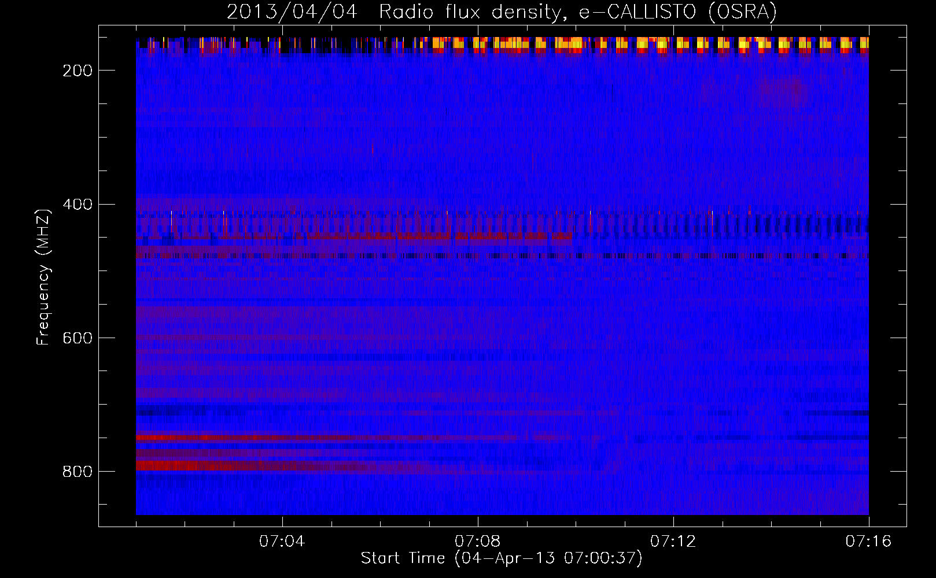Click the 600 MHz frequency axis label
936x578 pixels.
tap(78, 338)
